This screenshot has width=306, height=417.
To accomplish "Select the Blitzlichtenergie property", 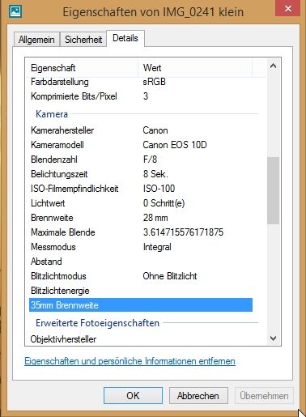I will tap(60, 291).
